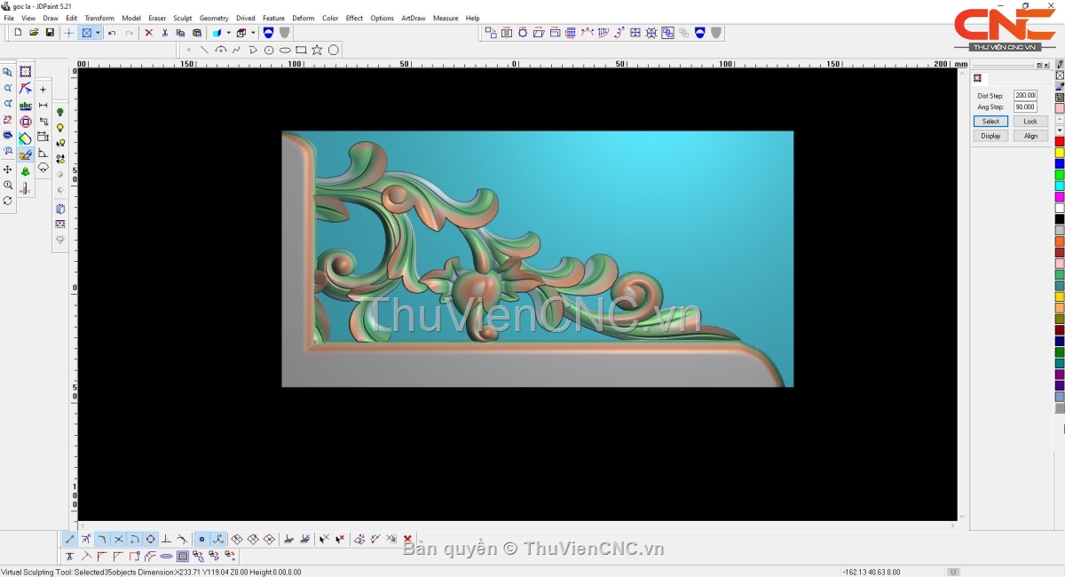Toggle the yellow light bulb icon
Viewport: 1065px width, 577px height.
(x=60, y=129)
